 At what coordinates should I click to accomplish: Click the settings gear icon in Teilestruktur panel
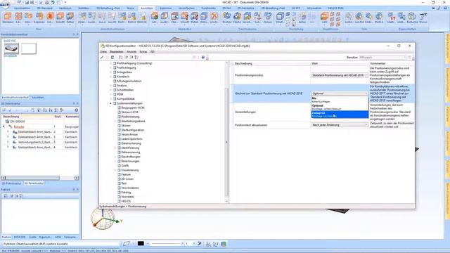(x=77, y=110)
